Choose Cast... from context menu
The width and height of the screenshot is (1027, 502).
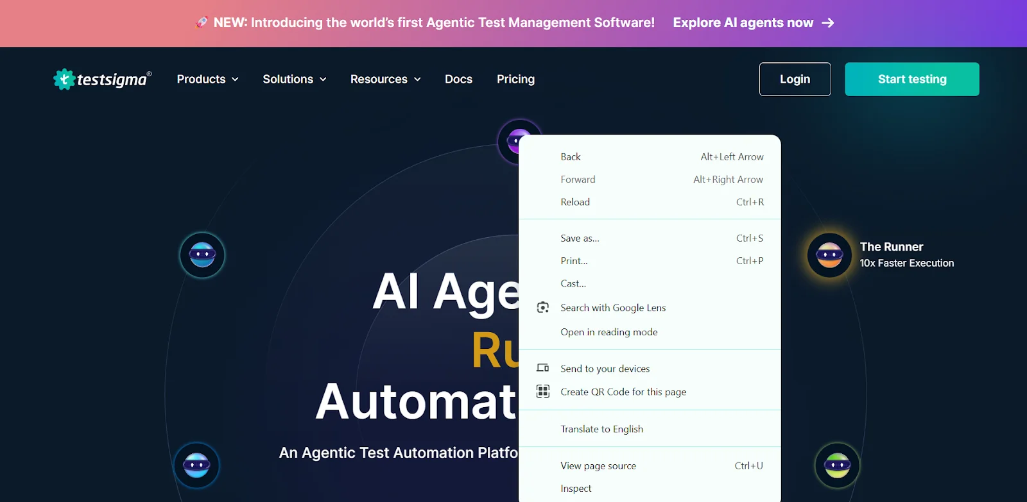(x=650, y=283)
